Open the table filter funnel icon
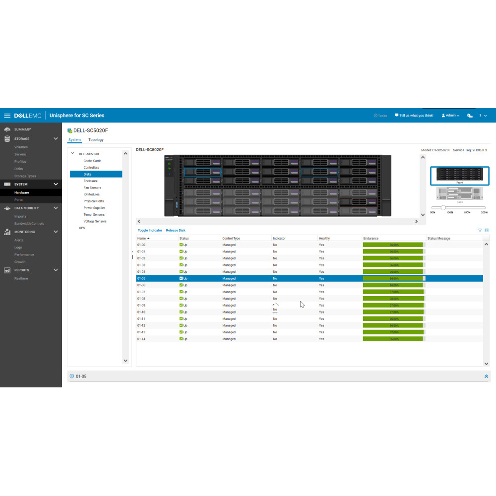Screen dimensions: 496x496 click(480, 230)
